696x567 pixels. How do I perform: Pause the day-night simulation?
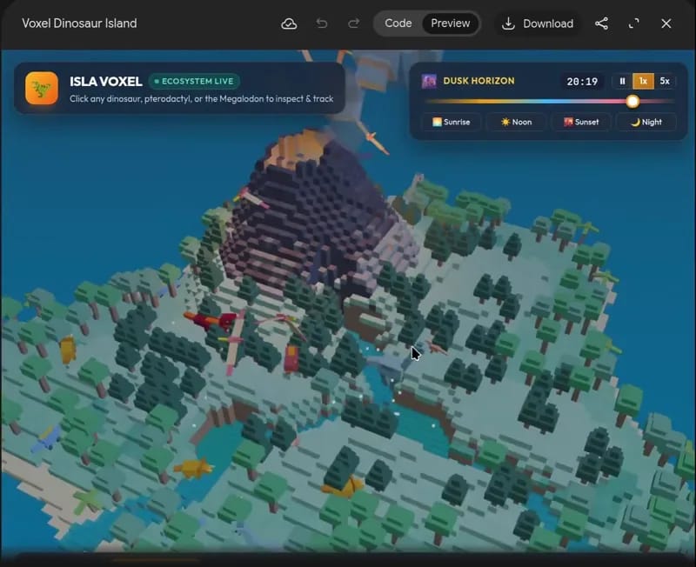pyautogui.click(x=622, y=81)
